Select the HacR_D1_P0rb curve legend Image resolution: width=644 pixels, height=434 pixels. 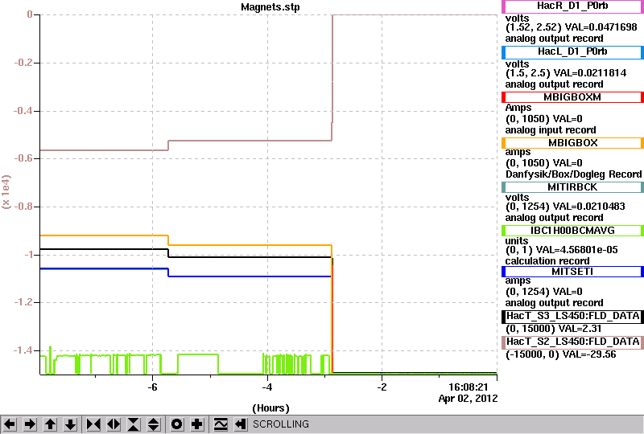click(x=572, y=6)
